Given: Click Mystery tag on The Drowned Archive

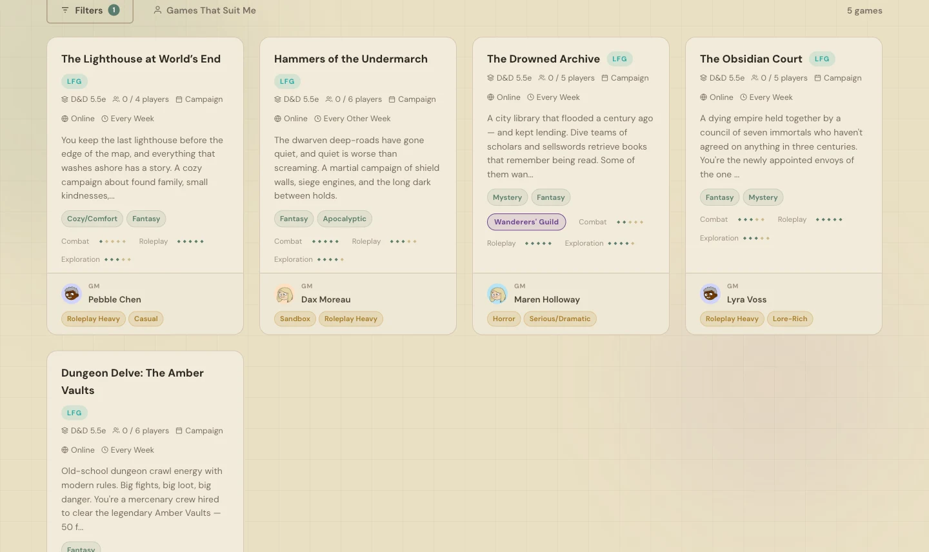Looking at the screenshot, I should pos(507,197).
